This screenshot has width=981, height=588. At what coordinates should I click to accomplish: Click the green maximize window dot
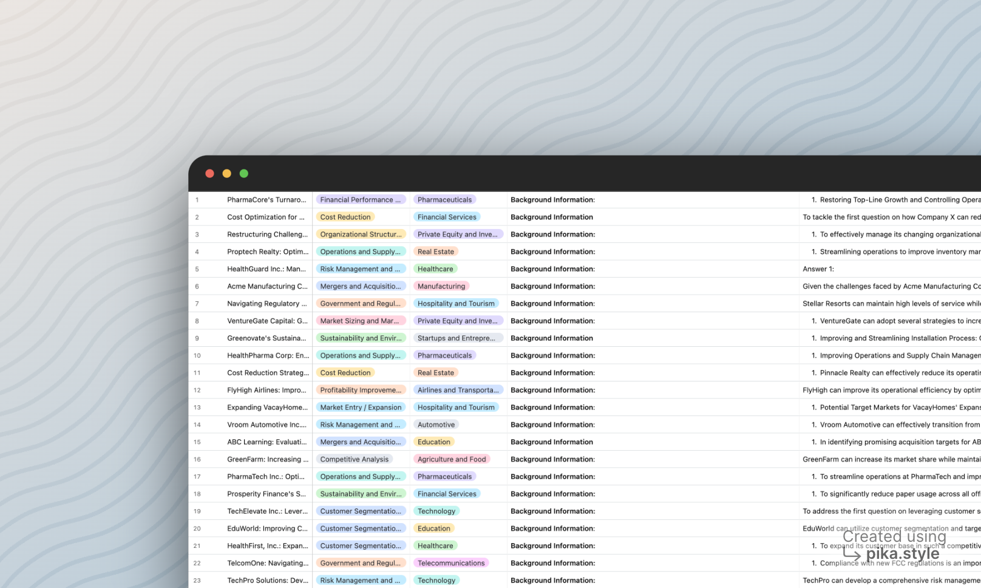[243, 174]
